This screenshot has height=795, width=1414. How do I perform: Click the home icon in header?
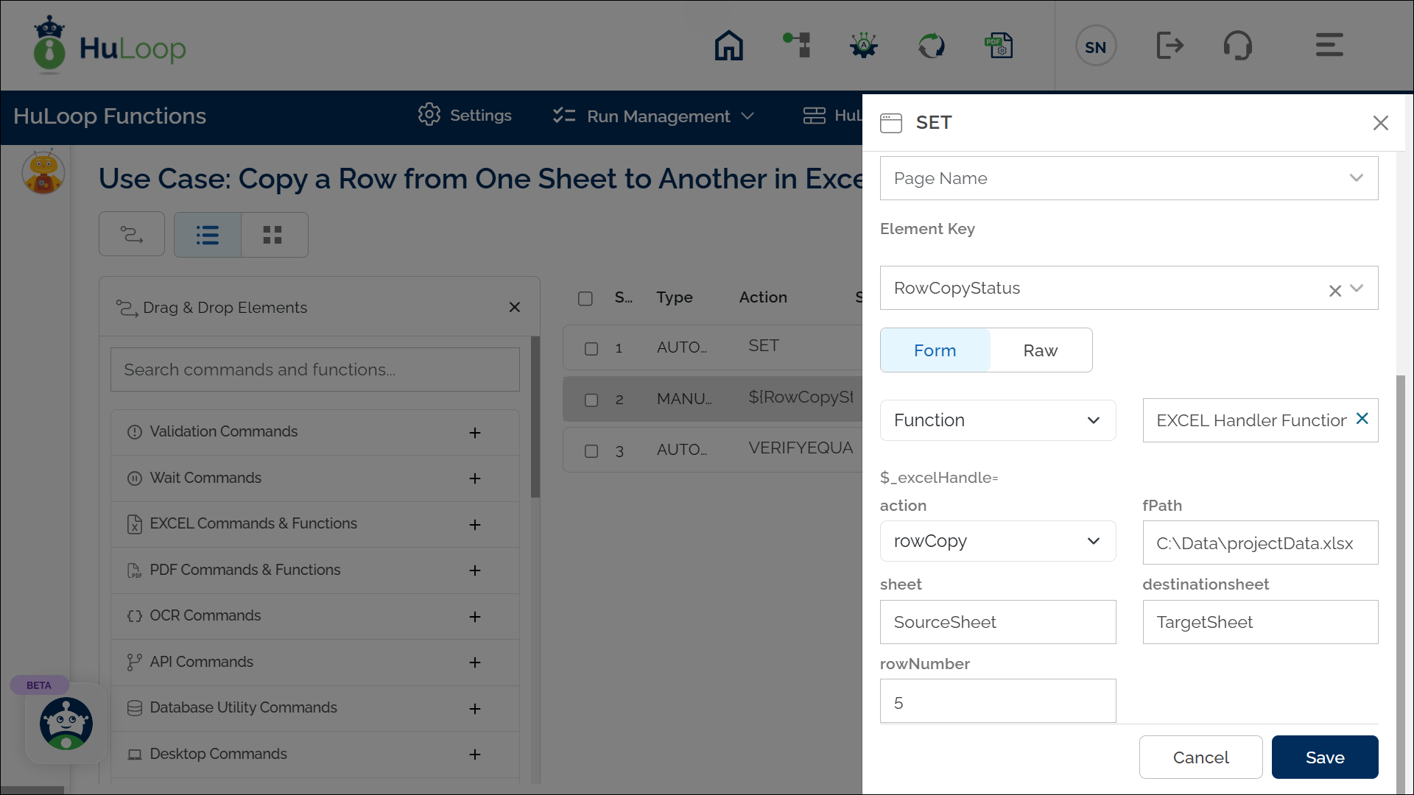[728, 46]
